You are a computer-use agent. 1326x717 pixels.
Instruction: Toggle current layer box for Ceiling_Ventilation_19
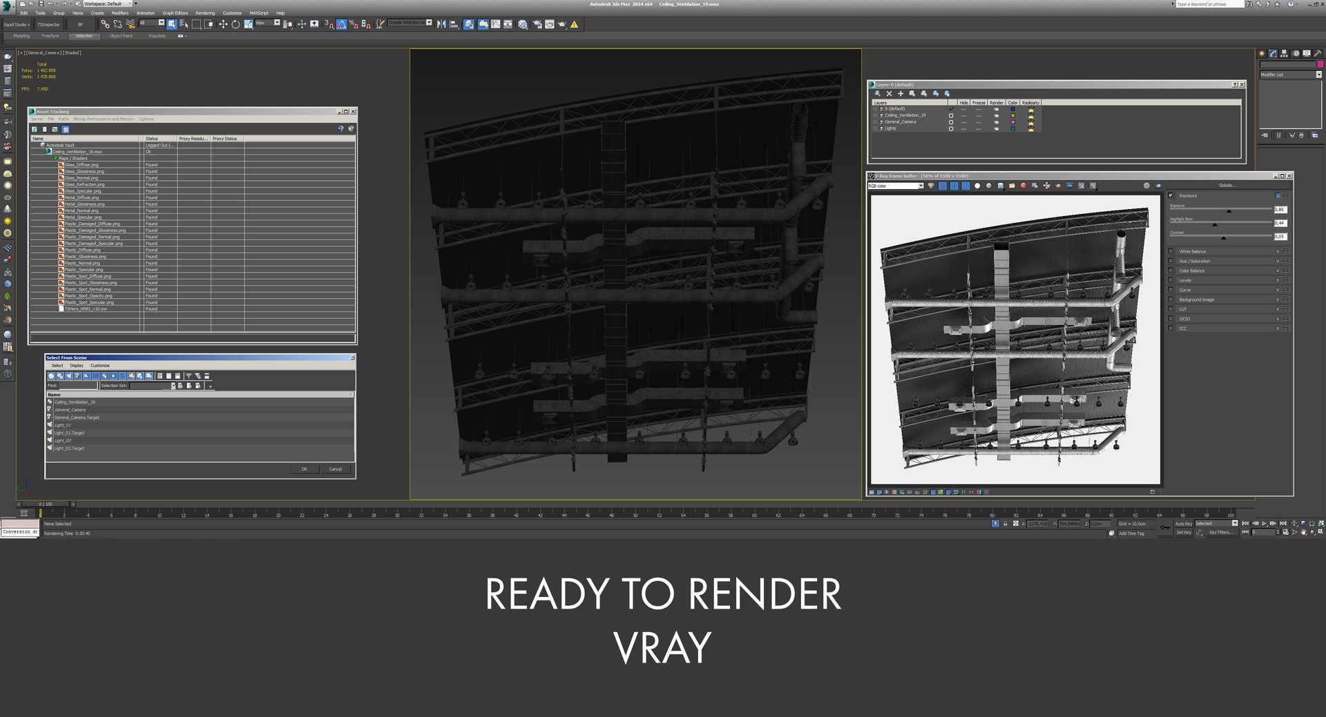[951, 115]
